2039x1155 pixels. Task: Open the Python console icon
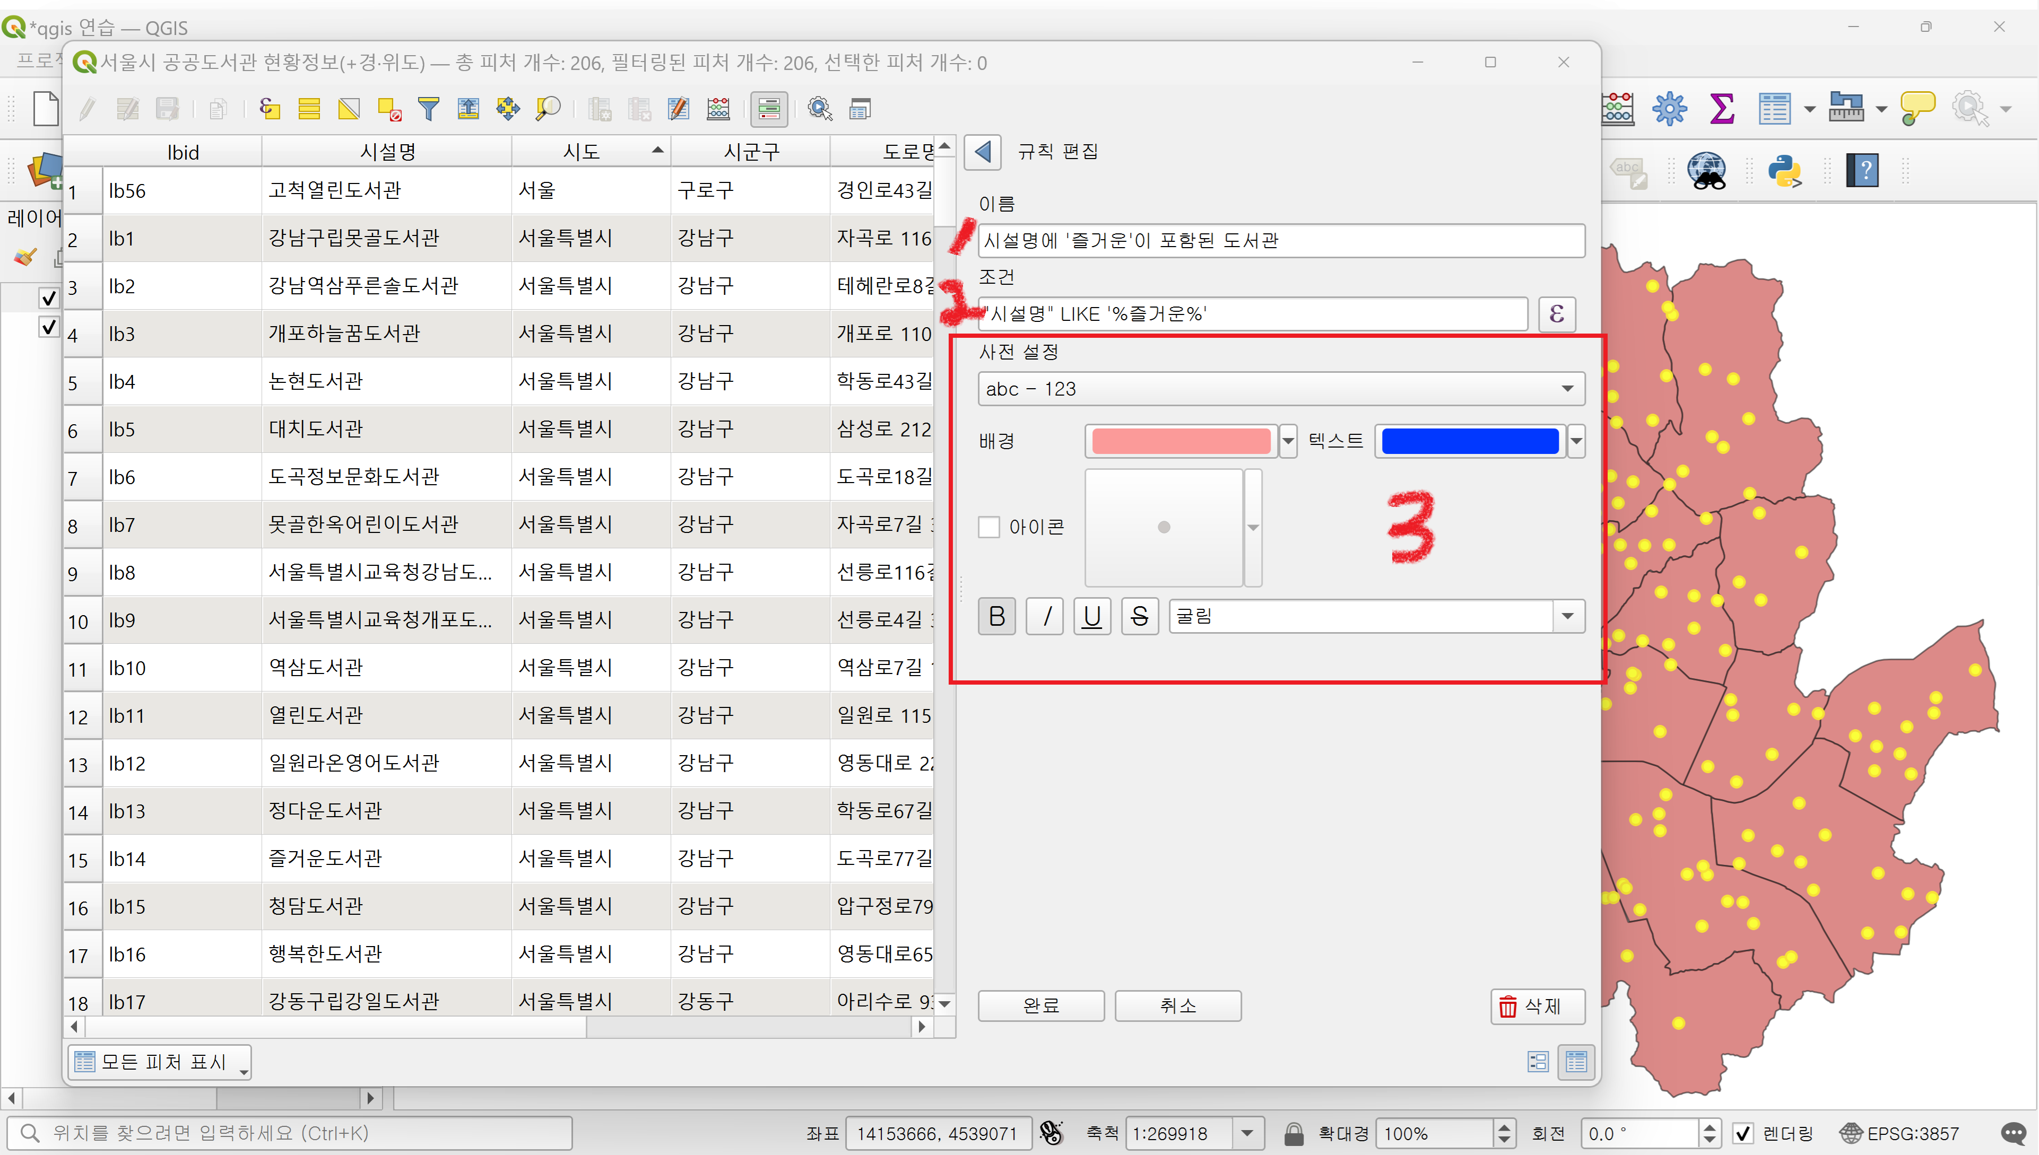(1784, 170)
